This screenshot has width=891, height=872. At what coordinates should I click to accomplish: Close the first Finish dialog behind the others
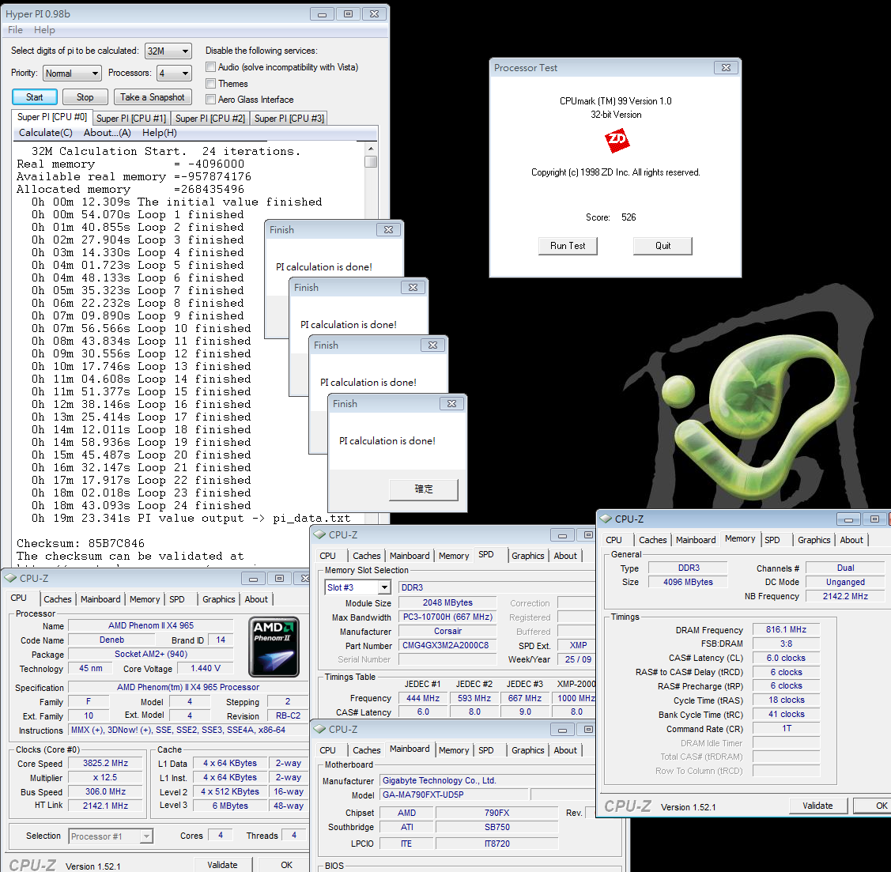(388, 229)
